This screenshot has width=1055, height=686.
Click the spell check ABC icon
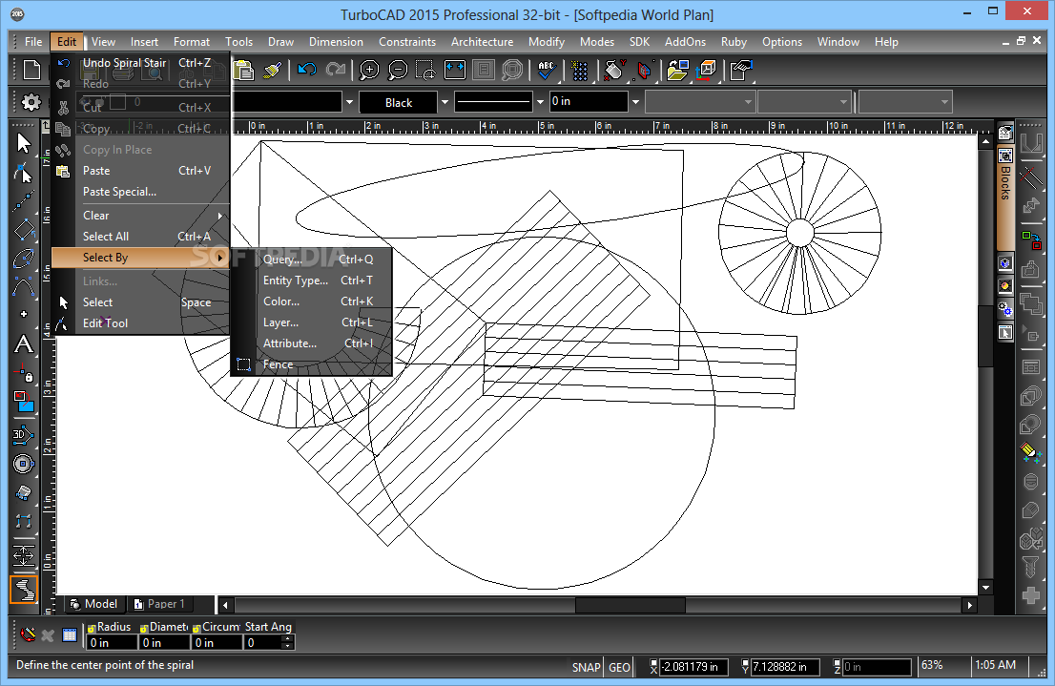[x=546, y=71]
